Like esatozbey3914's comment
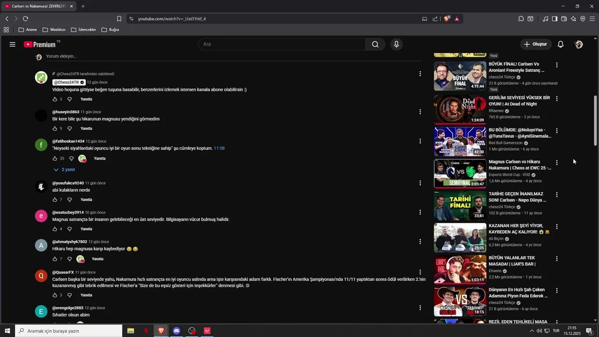 pyautogui.click(x=55, y=229)
